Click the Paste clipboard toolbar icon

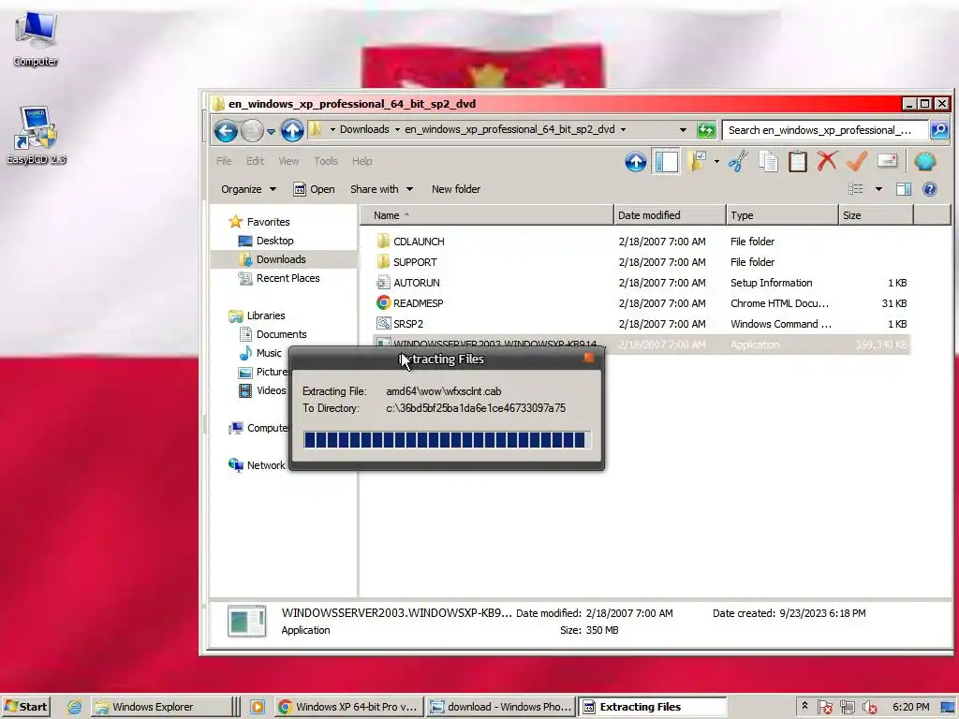point(798,161)
